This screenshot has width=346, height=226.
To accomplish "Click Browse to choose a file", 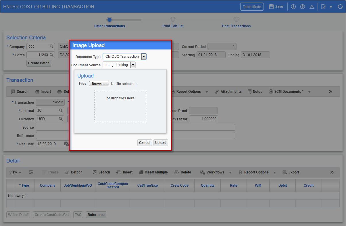I will click(x=99, y=83).
